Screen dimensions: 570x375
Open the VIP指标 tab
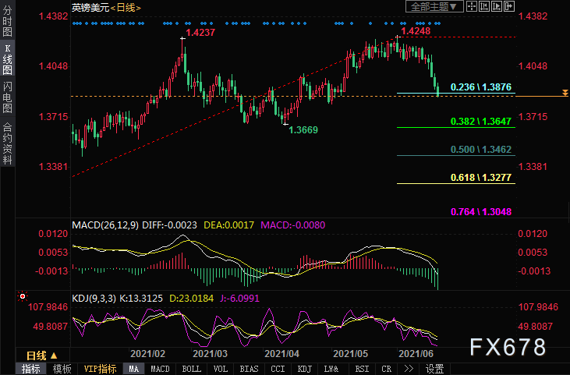100,369
